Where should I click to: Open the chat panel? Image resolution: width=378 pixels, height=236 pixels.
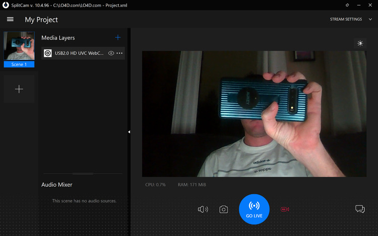click(x=360, y=209)
